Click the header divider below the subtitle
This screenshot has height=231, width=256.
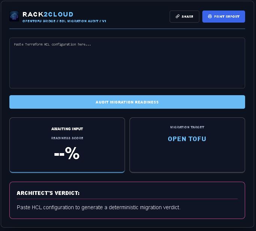click(127, 29)
